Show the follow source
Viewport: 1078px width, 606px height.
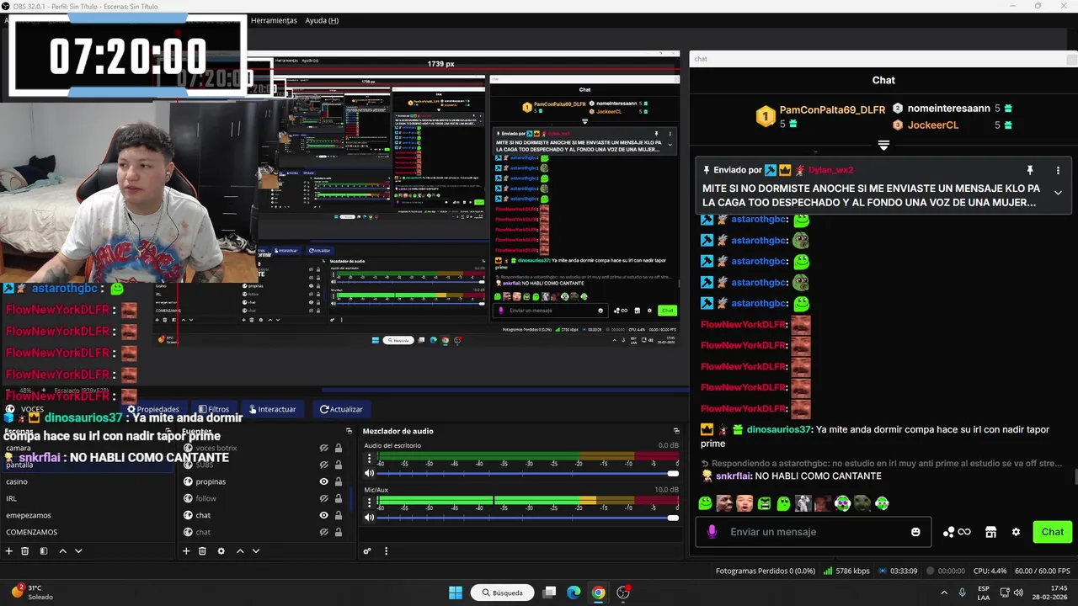point(323,498)
